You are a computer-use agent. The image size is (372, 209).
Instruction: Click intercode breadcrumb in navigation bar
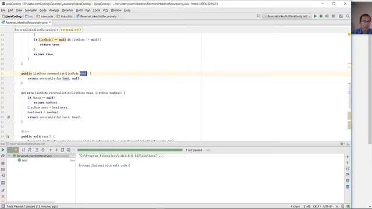pyautogui.click(x=45, y=16)
